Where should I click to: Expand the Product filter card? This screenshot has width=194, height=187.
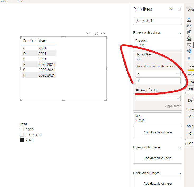157,43
